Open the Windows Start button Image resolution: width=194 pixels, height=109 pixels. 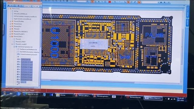click(5, 94)
